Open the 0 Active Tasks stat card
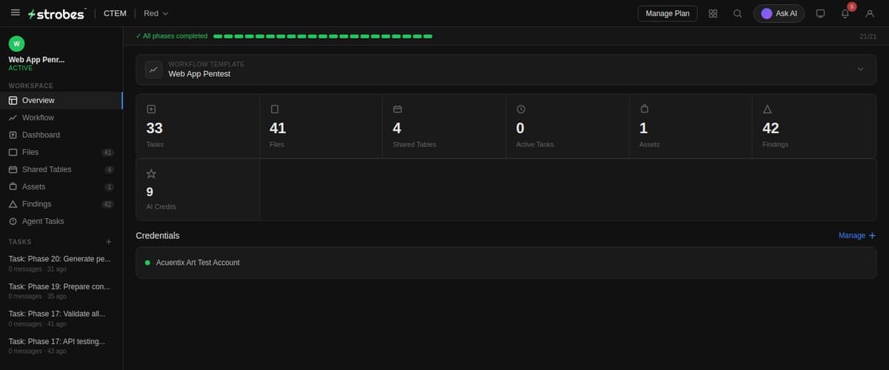The image size is (889, 370). tap(567, 126)
